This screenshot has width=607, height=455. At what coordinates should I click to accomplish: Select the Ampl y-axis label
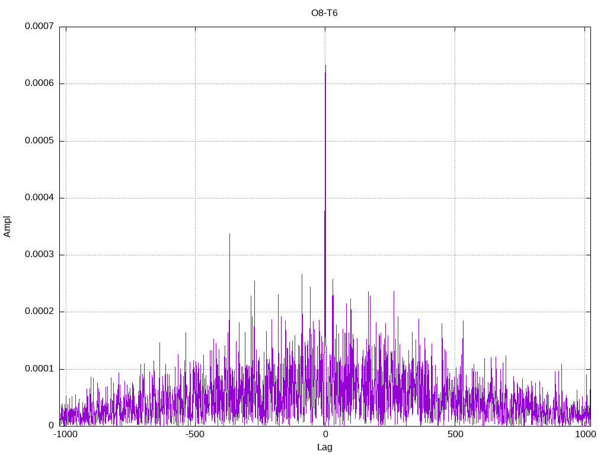7,227
